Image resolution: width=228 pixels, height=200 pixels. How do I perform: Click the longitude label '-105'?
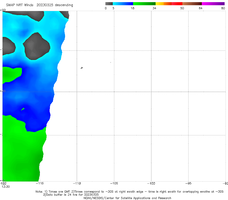(x=114, y=183)
